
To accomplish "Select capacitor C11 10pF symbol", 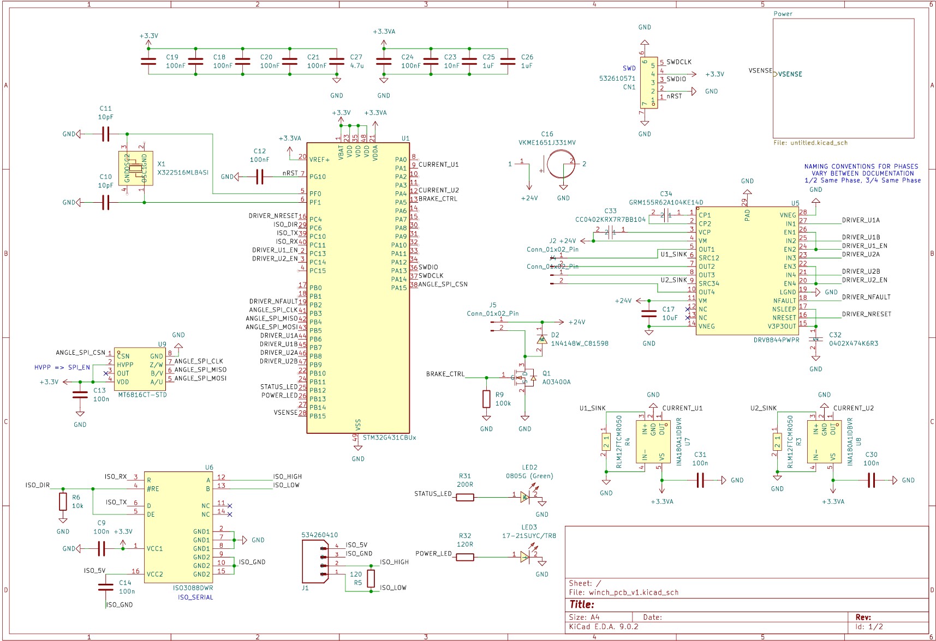I will (x=105, y=134).
